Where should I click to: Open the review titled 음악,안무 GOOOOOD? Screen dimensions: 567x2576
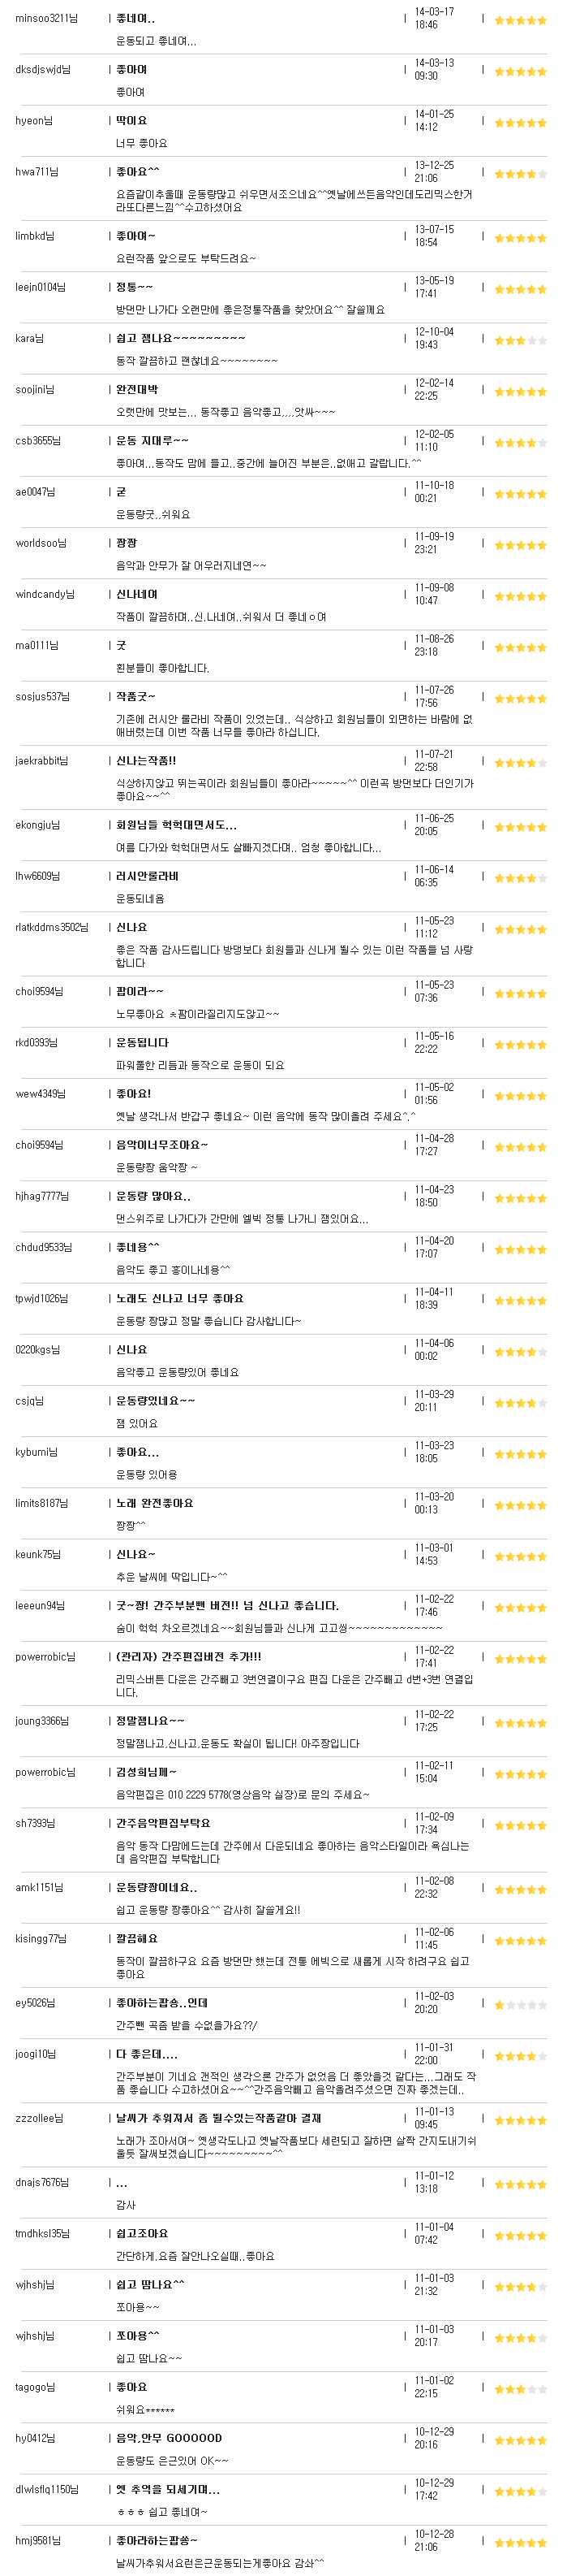pos(169,2438)
